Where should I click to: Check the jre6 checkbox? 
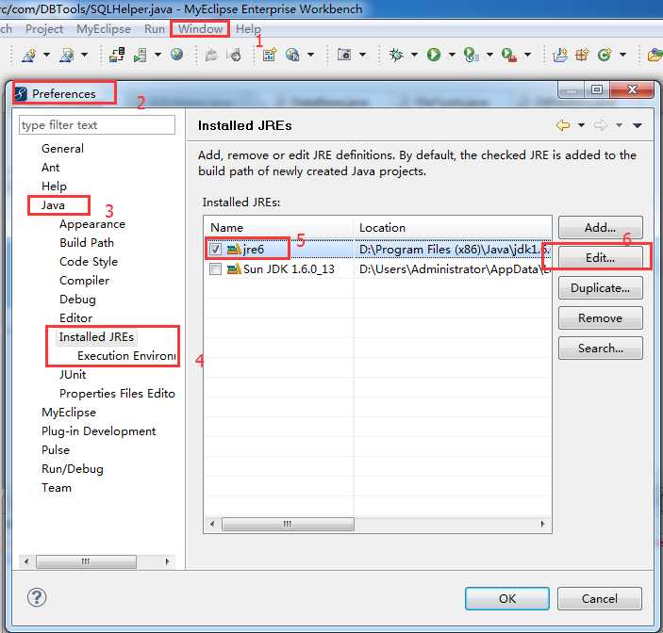[215, 249]
